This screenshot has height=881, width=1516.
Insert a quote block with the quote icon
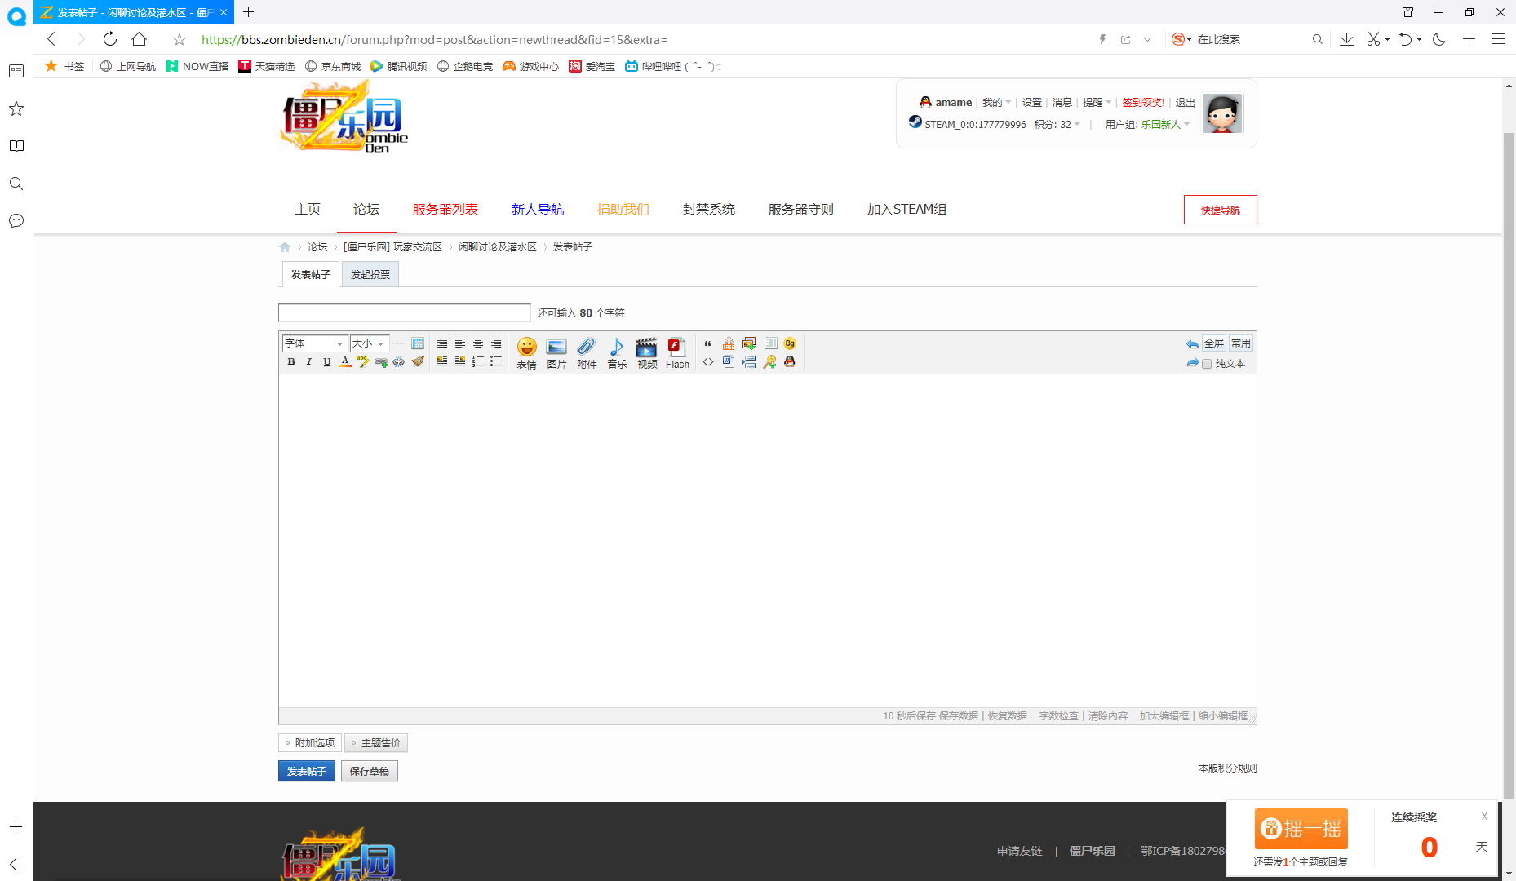pos(707,343)
